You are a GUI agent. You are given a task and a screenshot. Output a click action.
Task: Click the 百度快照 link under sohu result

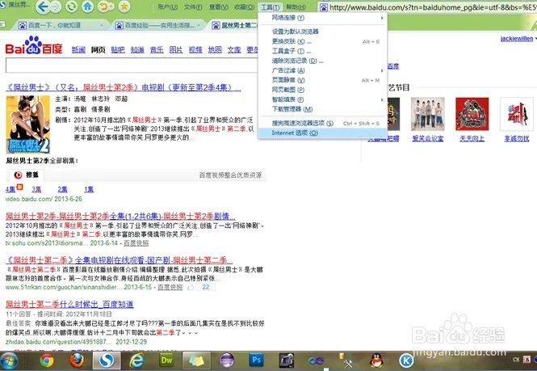[x=136, y=243]
